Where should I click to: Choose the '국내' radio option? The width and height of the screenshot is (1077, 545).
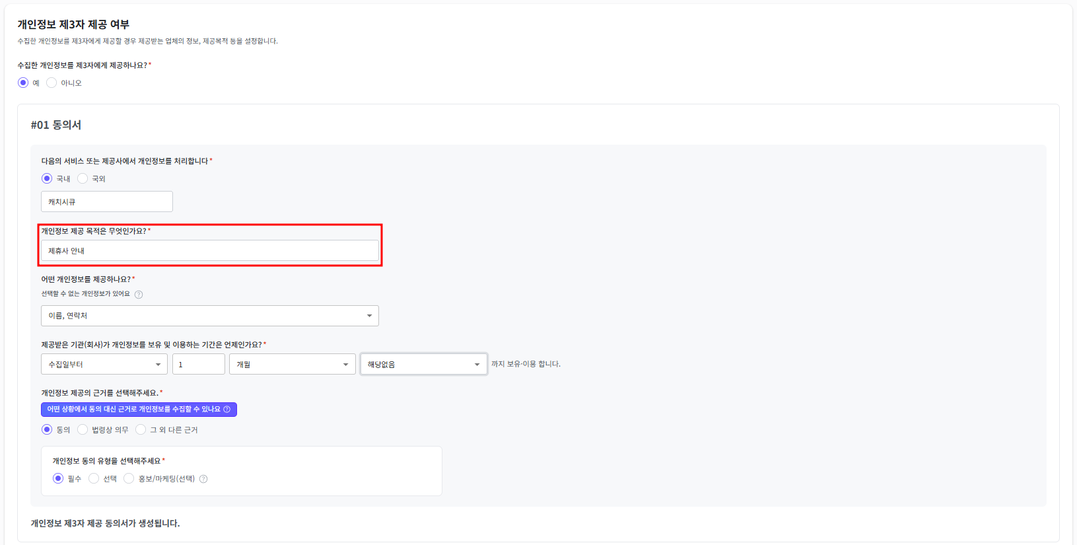(x=47, y=178)
